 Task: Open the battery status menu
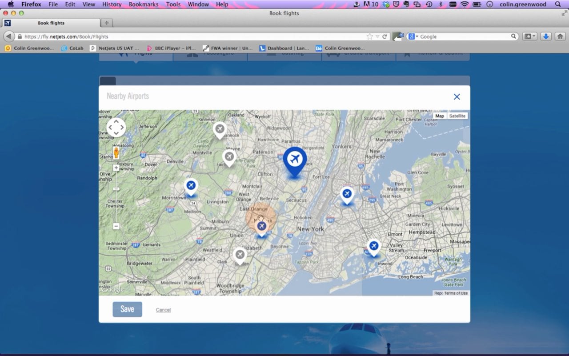pos(477,4)
